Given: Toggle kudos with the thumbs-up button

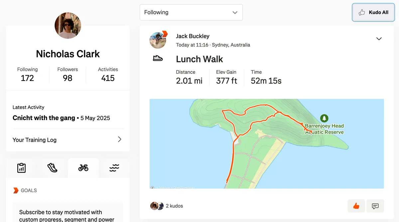Looking at the screenshot, I should pyautogui.click(x=356, y=206).
